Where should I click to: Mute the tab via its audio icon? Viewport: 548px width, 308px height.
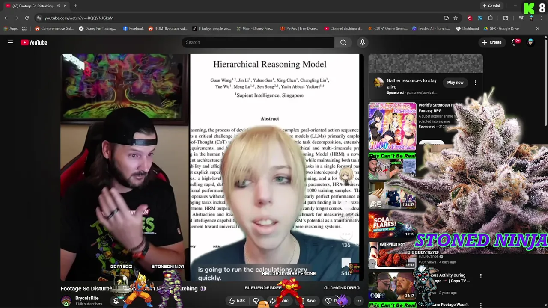(58, 6)
